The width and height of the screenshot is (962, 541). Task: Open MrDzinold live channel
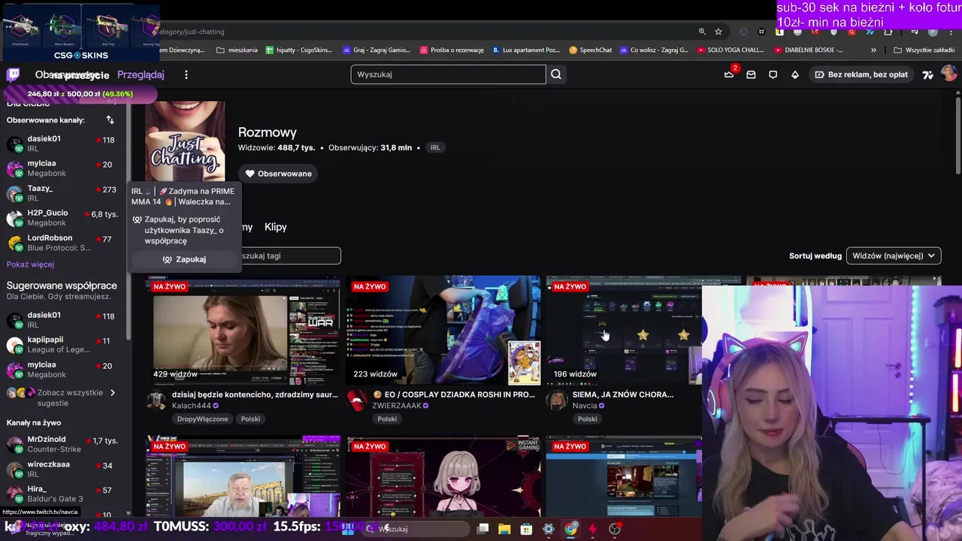63,444
